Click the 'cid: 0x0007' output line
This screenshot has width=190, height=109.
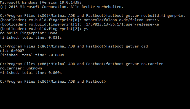(x=12, y=51)
